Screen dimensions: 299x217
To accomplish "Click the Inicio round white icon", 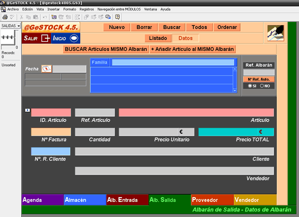I will click(74, 38).
